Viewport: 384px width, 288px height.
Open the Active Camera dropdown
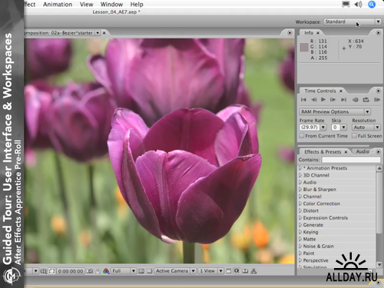point(175,271)
